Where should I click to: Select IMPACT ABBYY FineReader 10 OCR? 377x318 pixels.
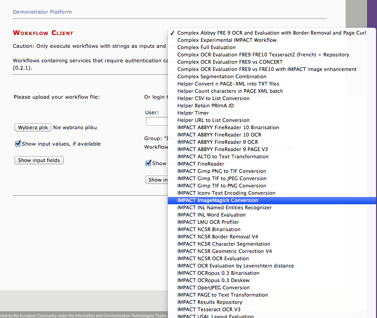(x=271, y=135)
